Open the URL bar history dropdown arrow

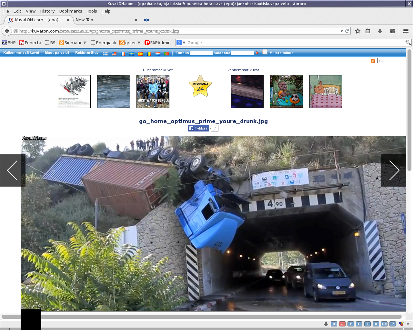coord(342,31)
